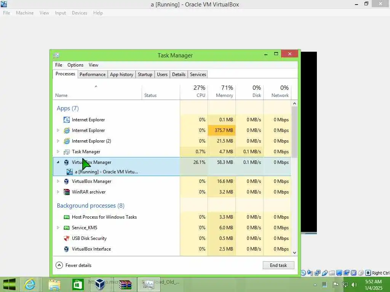Sort processes by the Disk column header
The height and width of the screenshot is (292, 390).
click(250, 91)
